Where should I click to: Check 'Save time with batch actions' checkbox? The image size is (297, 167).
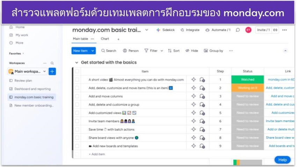(x=77, y=129)
